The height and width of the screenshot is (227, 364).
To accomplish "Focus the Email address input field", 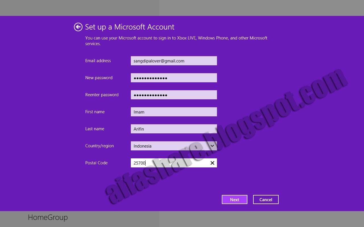I will [174, 61].
